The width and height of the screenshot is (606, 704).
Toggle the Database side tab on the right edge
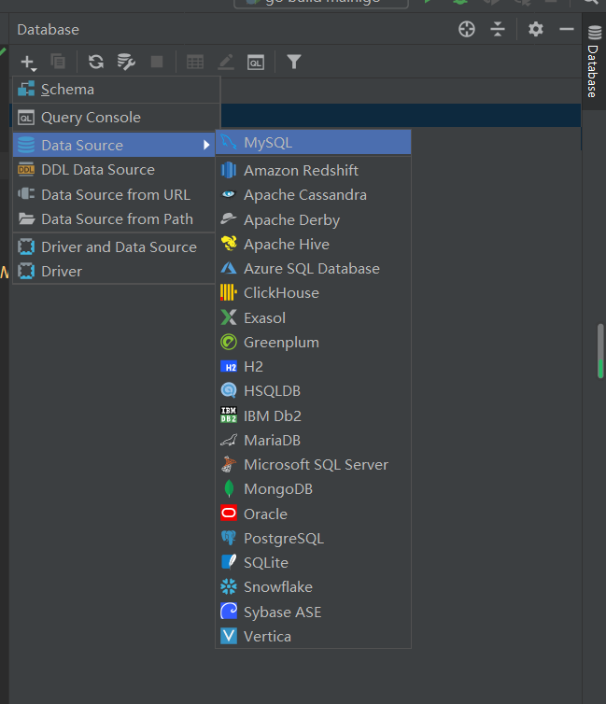[x=594, y=61]
